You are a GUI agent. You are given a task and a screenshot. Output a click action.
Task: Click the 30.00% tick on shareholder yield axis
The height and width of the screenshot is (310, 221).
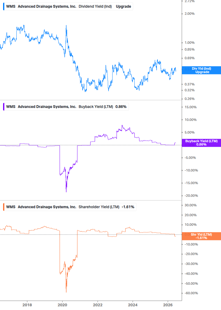point(190,205)
